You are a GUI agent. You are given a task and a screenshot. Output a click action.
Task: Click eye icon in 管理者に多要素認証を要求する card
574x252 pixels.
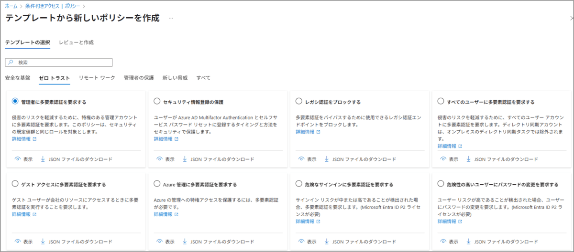click(x=17, y=159)
